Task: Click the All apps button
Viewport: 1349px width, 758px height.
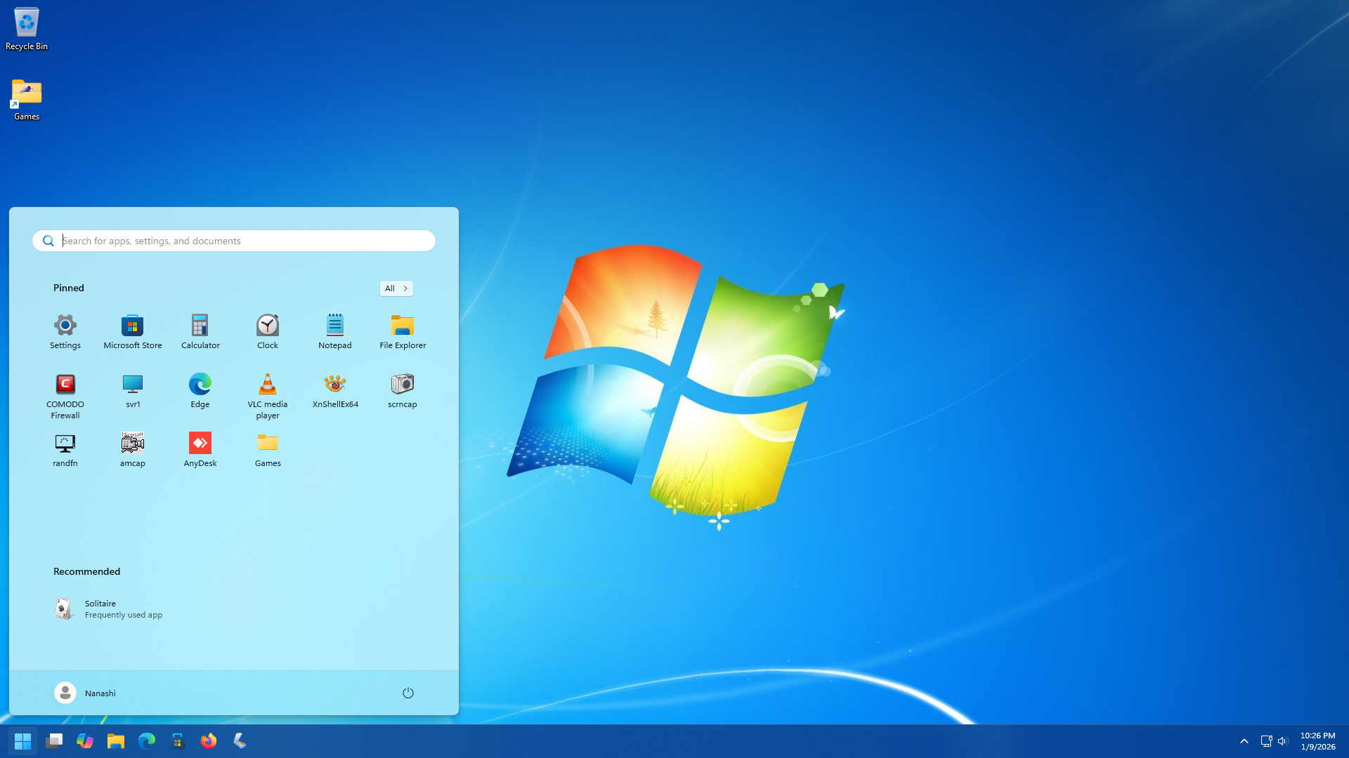Action: pos(396,288)
